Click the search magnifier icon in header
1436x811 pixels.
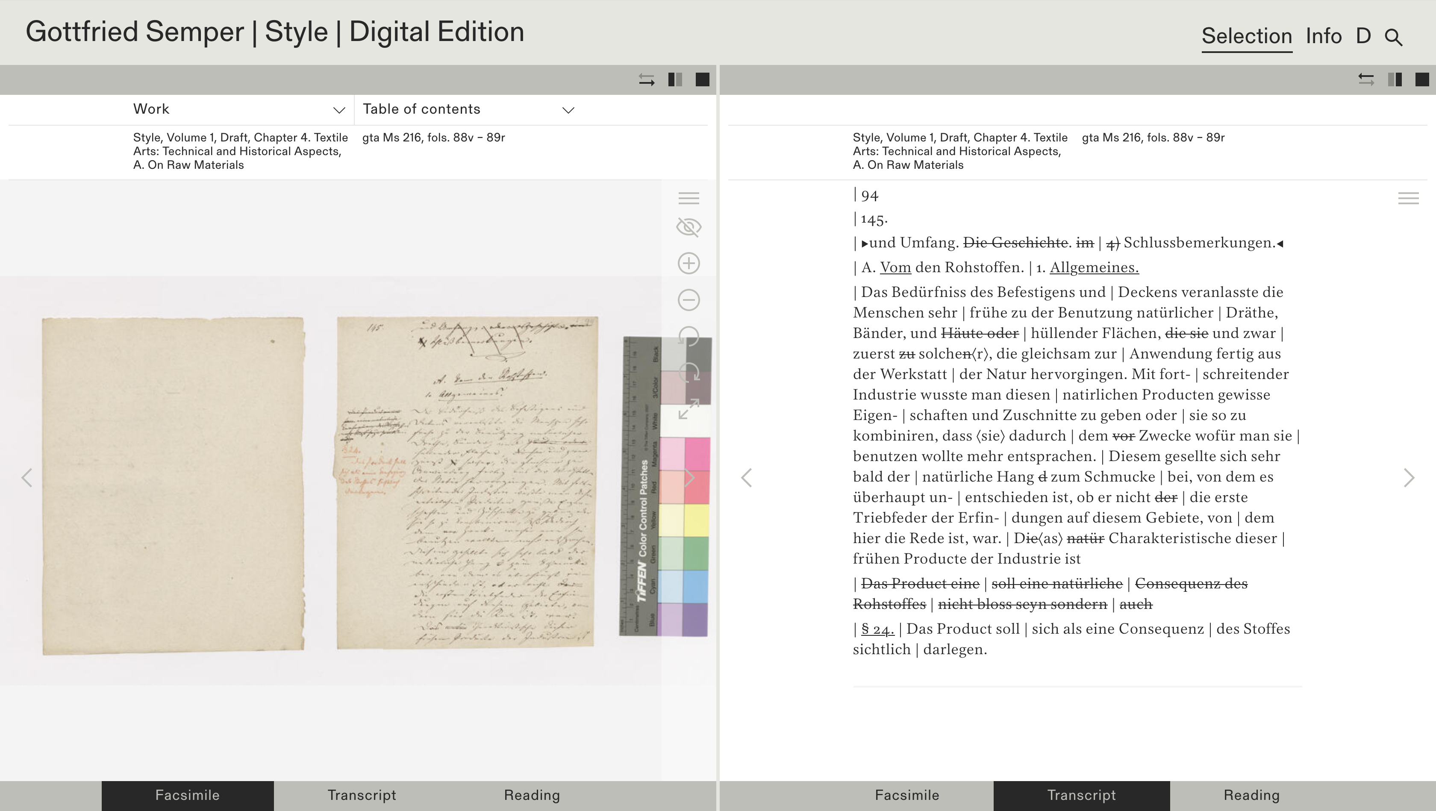1393,37
